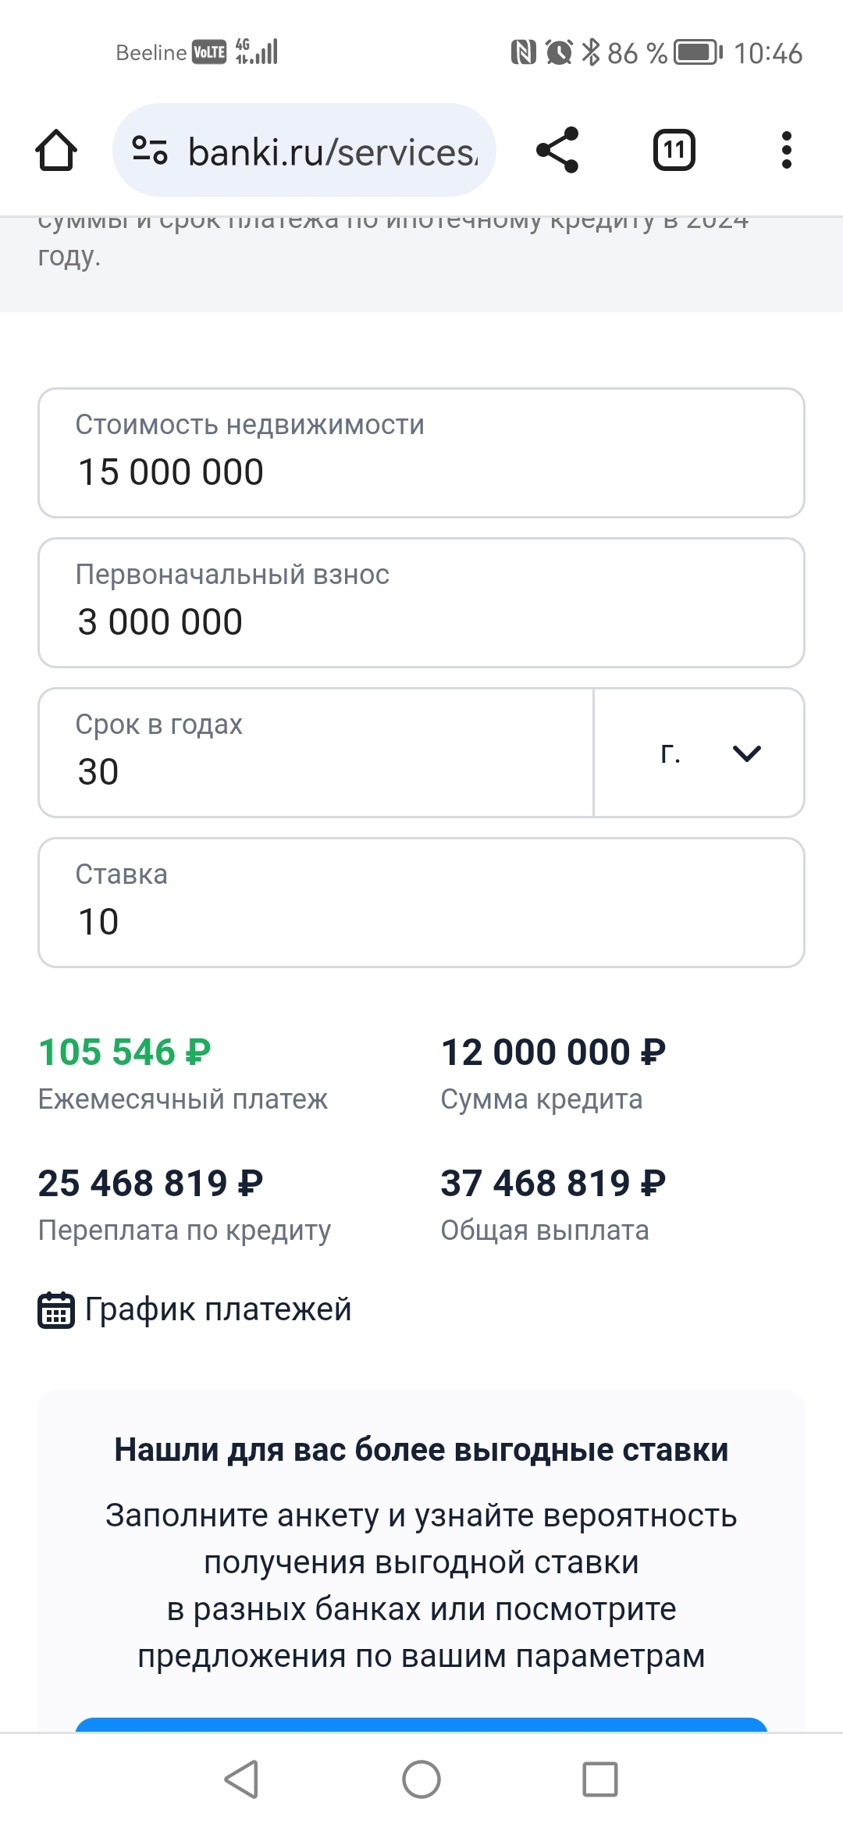Image resolution: width=843 pixels, height=1827 pixels.
Task: Tap the banki.ru address bar URL
Action: coord(332,151)
